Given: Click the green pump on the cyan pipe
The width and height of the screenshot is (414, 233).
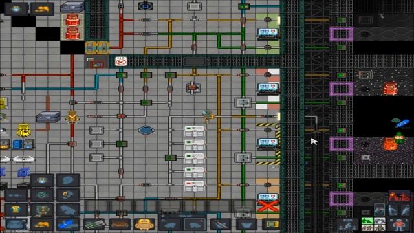Looking at the screenshot, I should (x=122, y=75).
